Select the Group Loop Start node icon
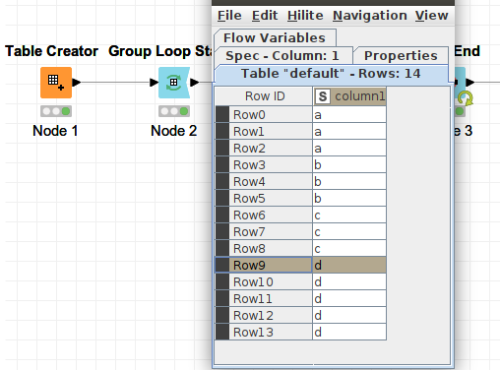This screenshot has height=370, width=500. point(174,83)
